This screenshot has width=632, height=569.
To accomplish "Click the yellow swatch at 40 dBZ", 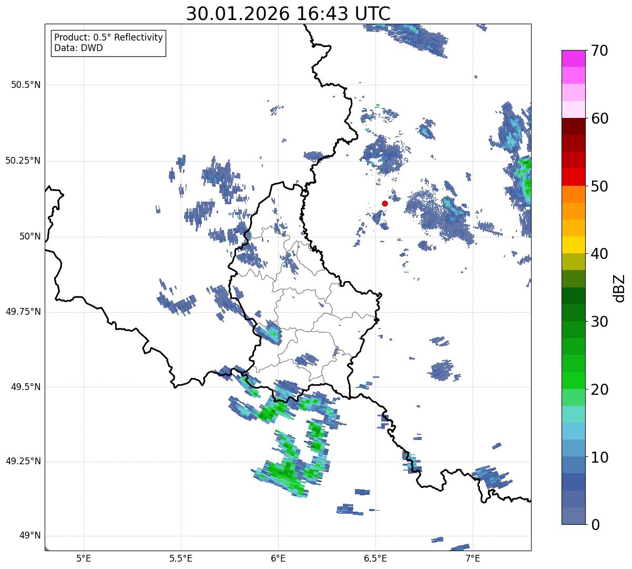I will tap(573, 245).
